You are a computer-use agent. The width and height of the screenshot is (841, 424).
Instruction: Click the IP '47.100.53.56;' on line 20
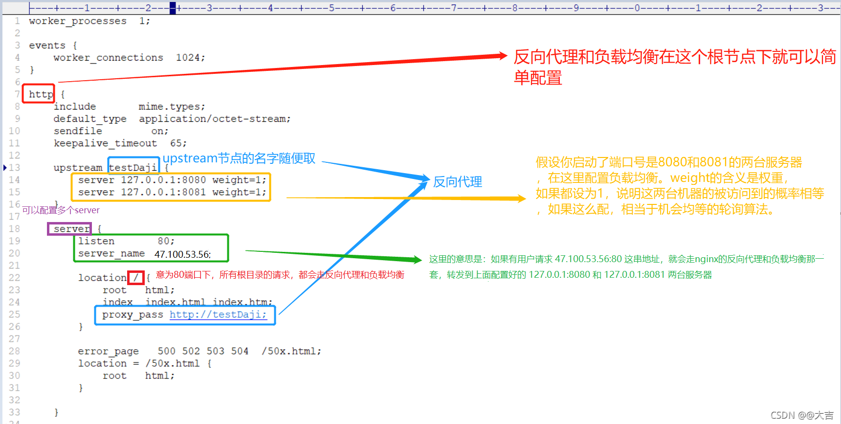coord(183,254)
